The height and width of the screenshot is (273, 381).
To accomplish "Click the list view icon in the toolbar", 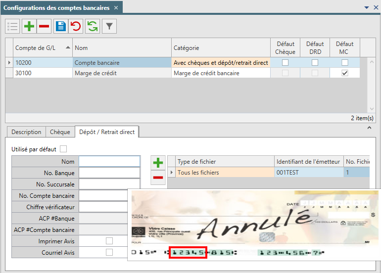I will (12, 26).
